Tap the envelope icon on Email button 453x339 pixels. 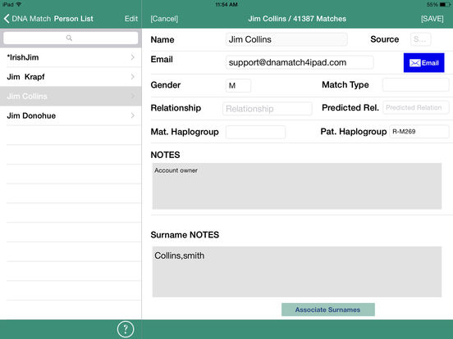[x=415, y=63]
